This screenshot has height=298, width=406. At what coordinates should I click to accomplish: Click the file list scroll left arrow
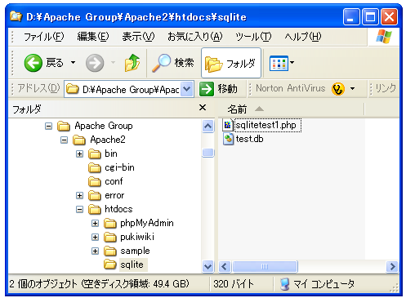point(225,266)
